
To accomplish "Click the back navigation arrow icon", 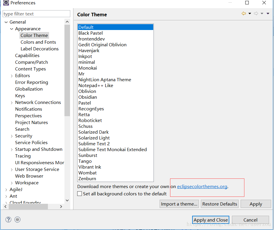I will (x=244, y=13).
